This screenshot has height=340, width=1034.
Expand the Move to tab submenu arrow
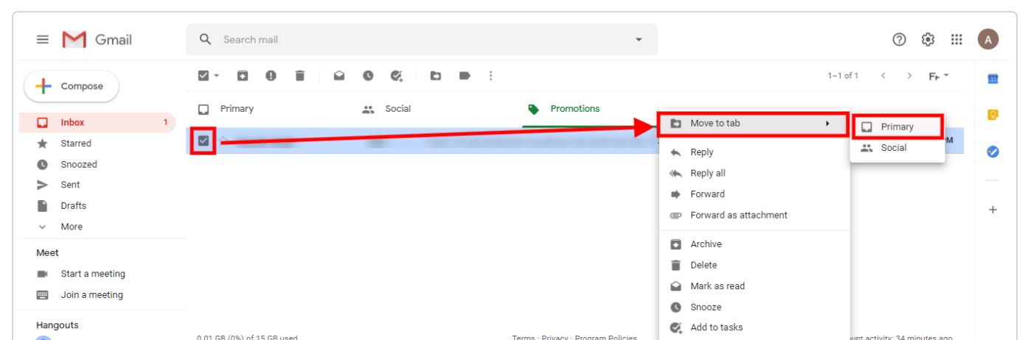tap(827, 123)
